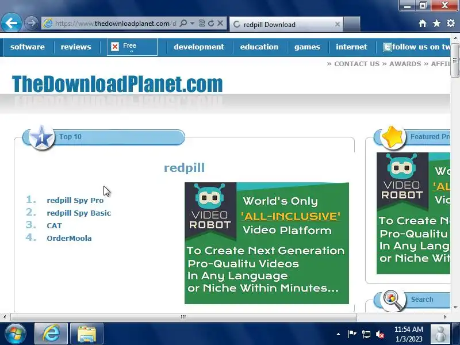Click the address bar URL field

click(116, 24)
